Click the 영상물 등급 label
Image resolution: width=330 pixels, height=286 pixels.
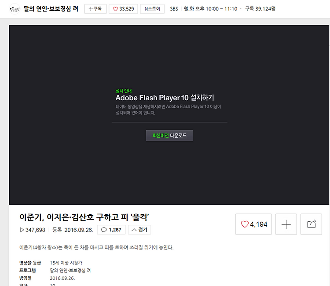point(30,263)
